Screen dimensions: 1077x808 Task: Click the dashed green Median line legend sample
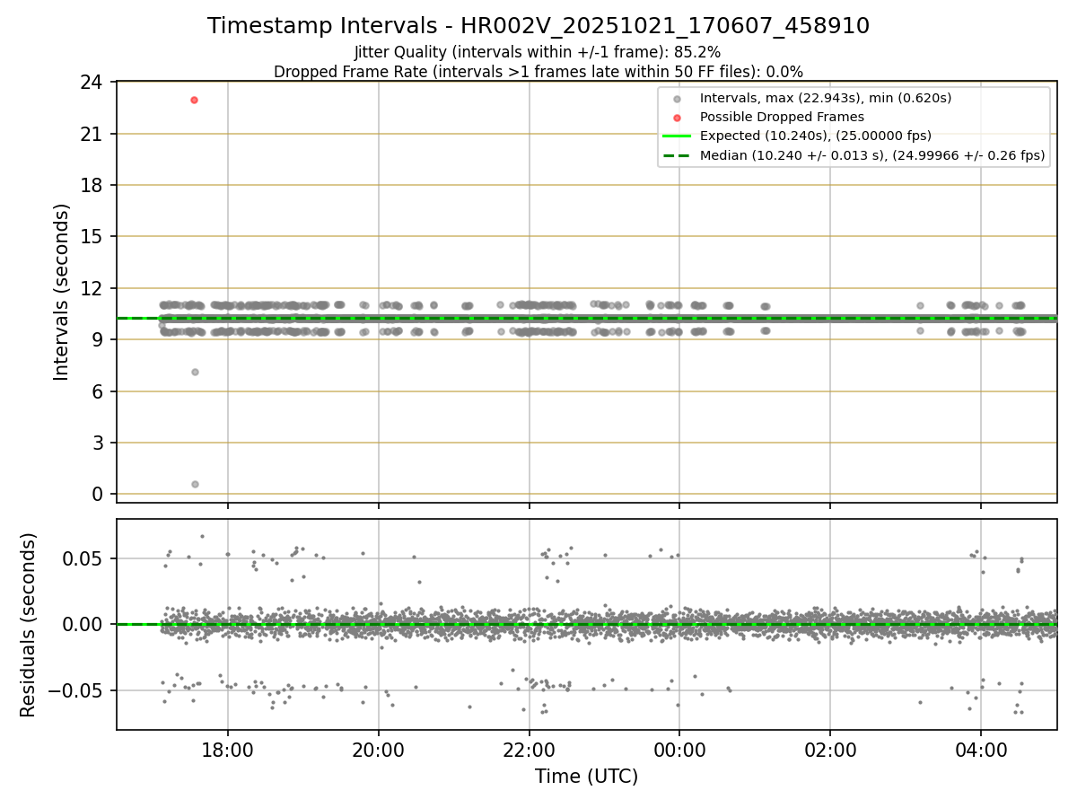pos(677,155)
